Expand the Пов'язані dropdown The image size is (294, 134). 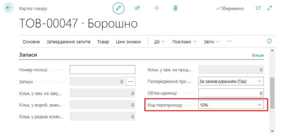pos(184,42)
